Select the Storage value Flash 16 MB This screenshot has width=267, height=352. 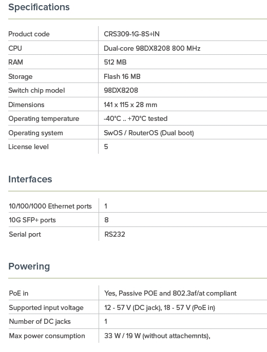pos(122,76)
